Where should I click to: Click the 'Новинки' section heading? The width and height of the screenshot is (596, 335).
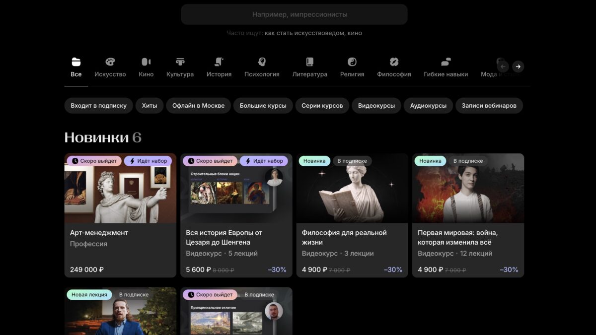pos(97,137)
